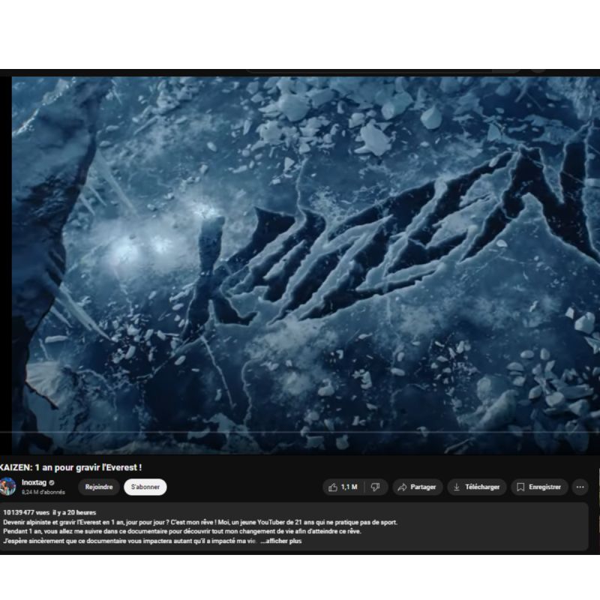The height and width of the screenshot is (600, 600).
Task: Share the video with the Partager button
Action: pyautogui.click(x=418, y=487)
